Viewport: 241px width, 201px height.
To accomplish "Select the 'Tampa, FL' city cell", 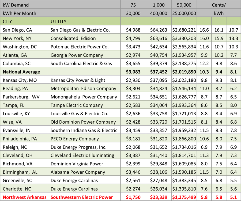I will pos(24,105).
